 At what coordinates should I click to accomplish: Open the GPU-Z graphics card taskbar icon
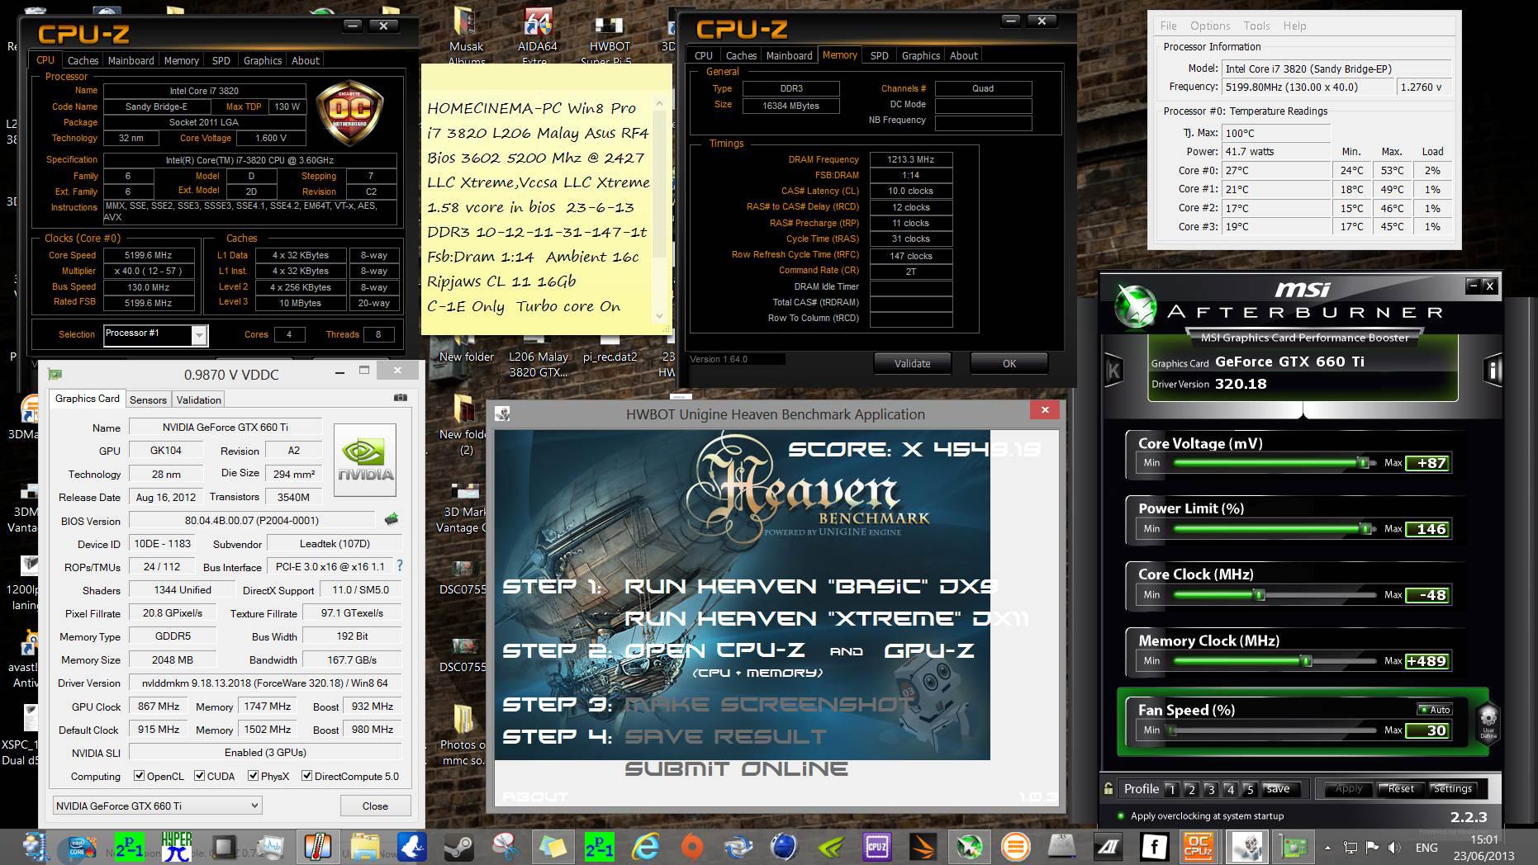(1294, 846)
